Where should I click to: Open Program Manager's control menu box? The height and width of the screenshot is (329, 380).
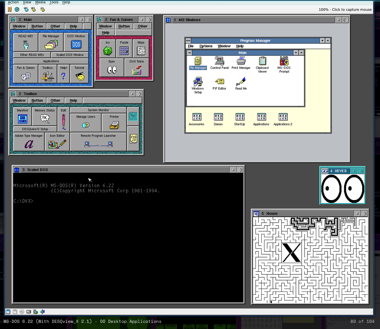188,40
